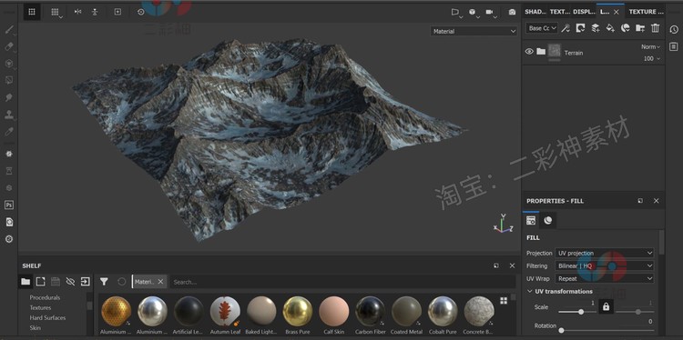Select Hard Surfaces in shelf categories
Image resolution: width=683 pixels, height=340 pixels.
(x=47, y=317)
